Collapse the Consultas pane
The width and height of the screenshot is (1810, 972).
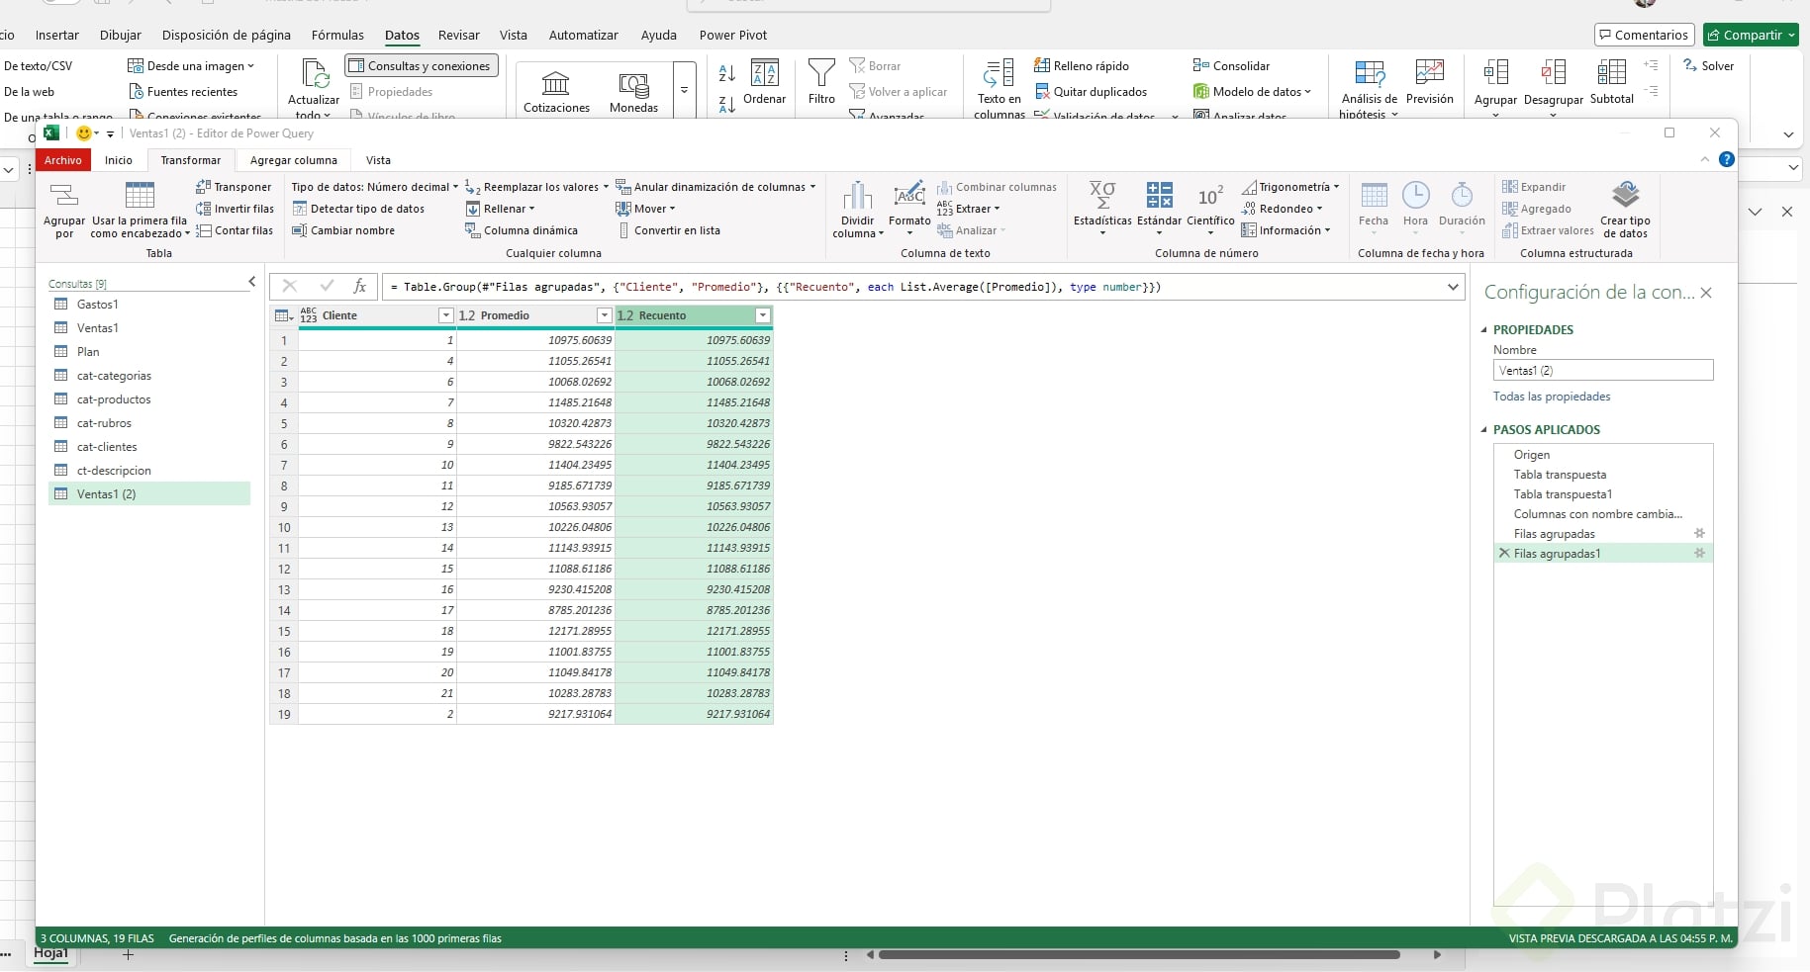[x=251, y=283]
